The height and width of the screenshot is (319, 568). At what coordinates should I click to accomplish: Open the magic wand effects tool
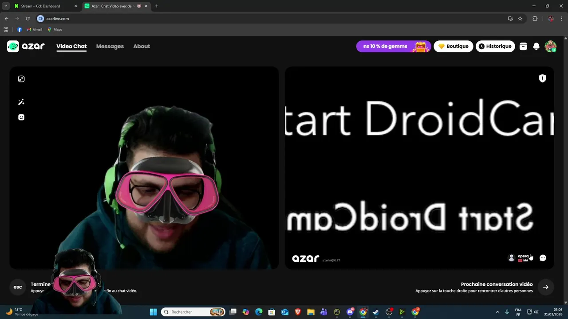point(21,102)
